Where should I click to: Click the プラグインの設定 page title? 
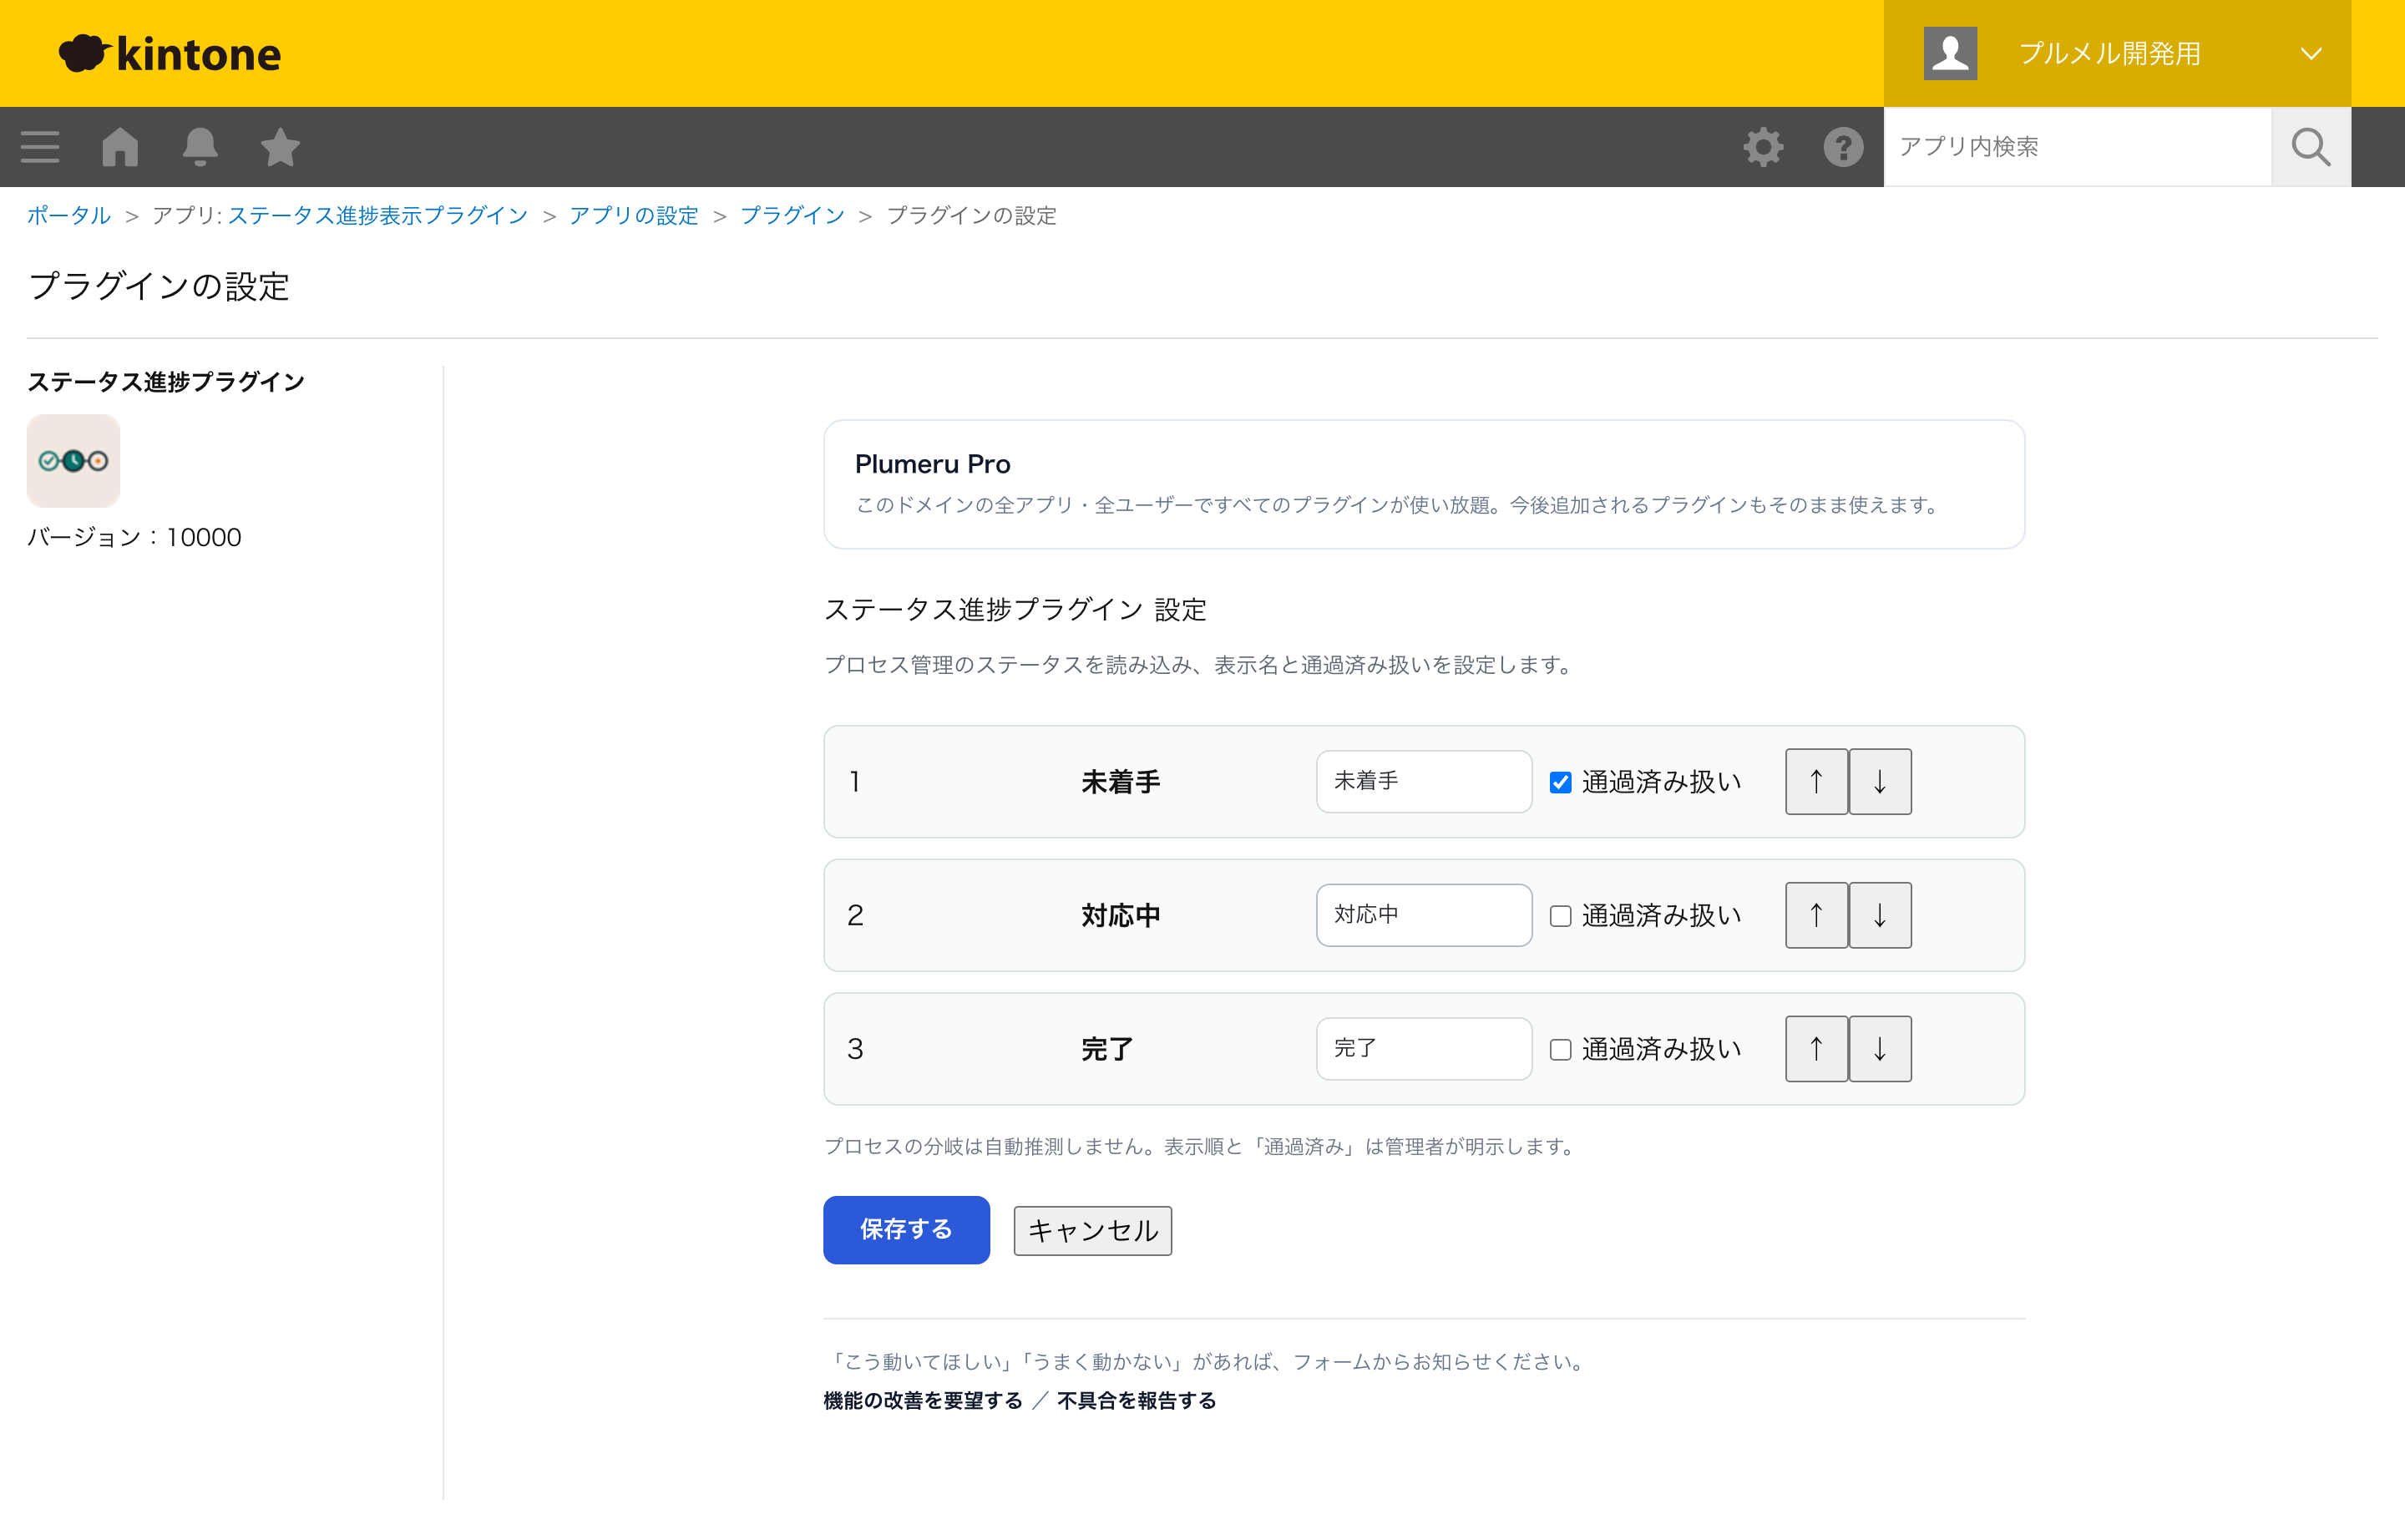coord(159,287)
